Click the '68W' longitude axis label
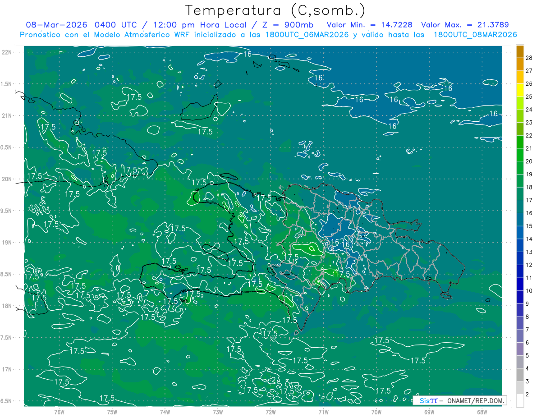Screen dimensions: 541x418 point(481,412)
